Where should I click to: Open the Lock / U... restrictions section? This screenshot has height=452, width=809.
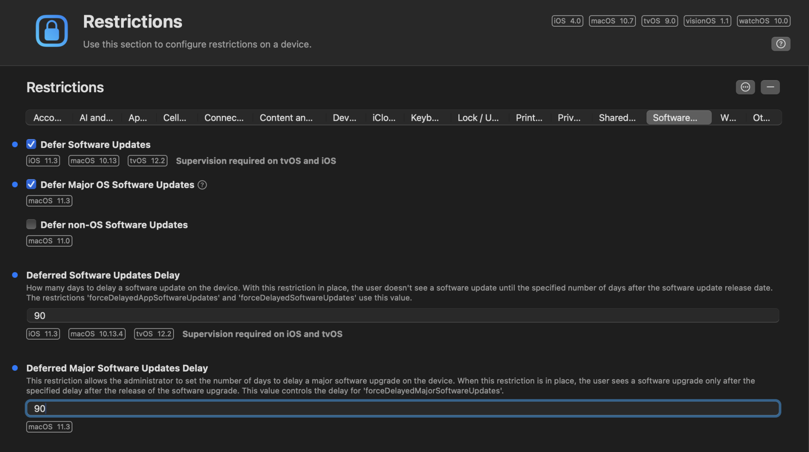tap(479, 118)
